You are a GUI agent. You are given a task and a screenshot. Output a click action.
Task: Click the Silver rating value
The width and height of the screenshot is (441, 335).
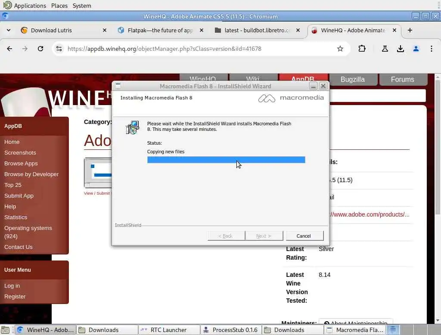326,249
